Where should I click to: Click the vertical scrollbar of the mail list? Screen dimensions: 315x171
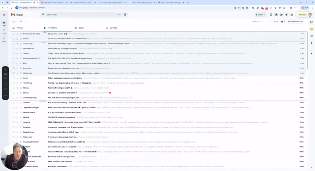pyautogui.click(x=307, y=50)
